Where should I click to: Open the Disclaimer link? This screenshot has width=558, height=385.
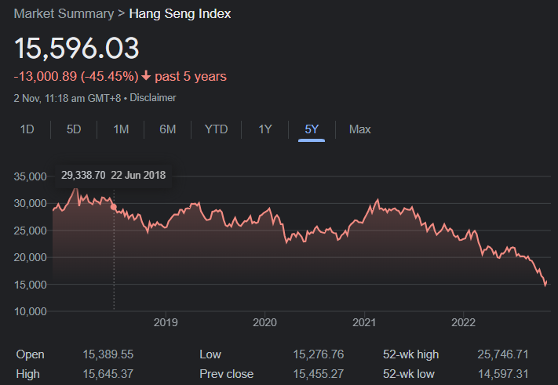(x=153, y=98)
